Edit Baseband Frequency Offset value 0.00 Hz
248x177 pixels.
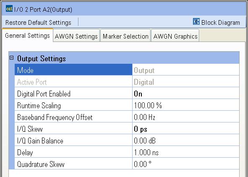(x=185, y=117)
